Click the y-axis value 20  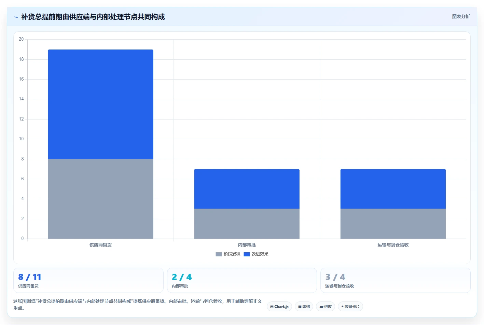[21, 39]
